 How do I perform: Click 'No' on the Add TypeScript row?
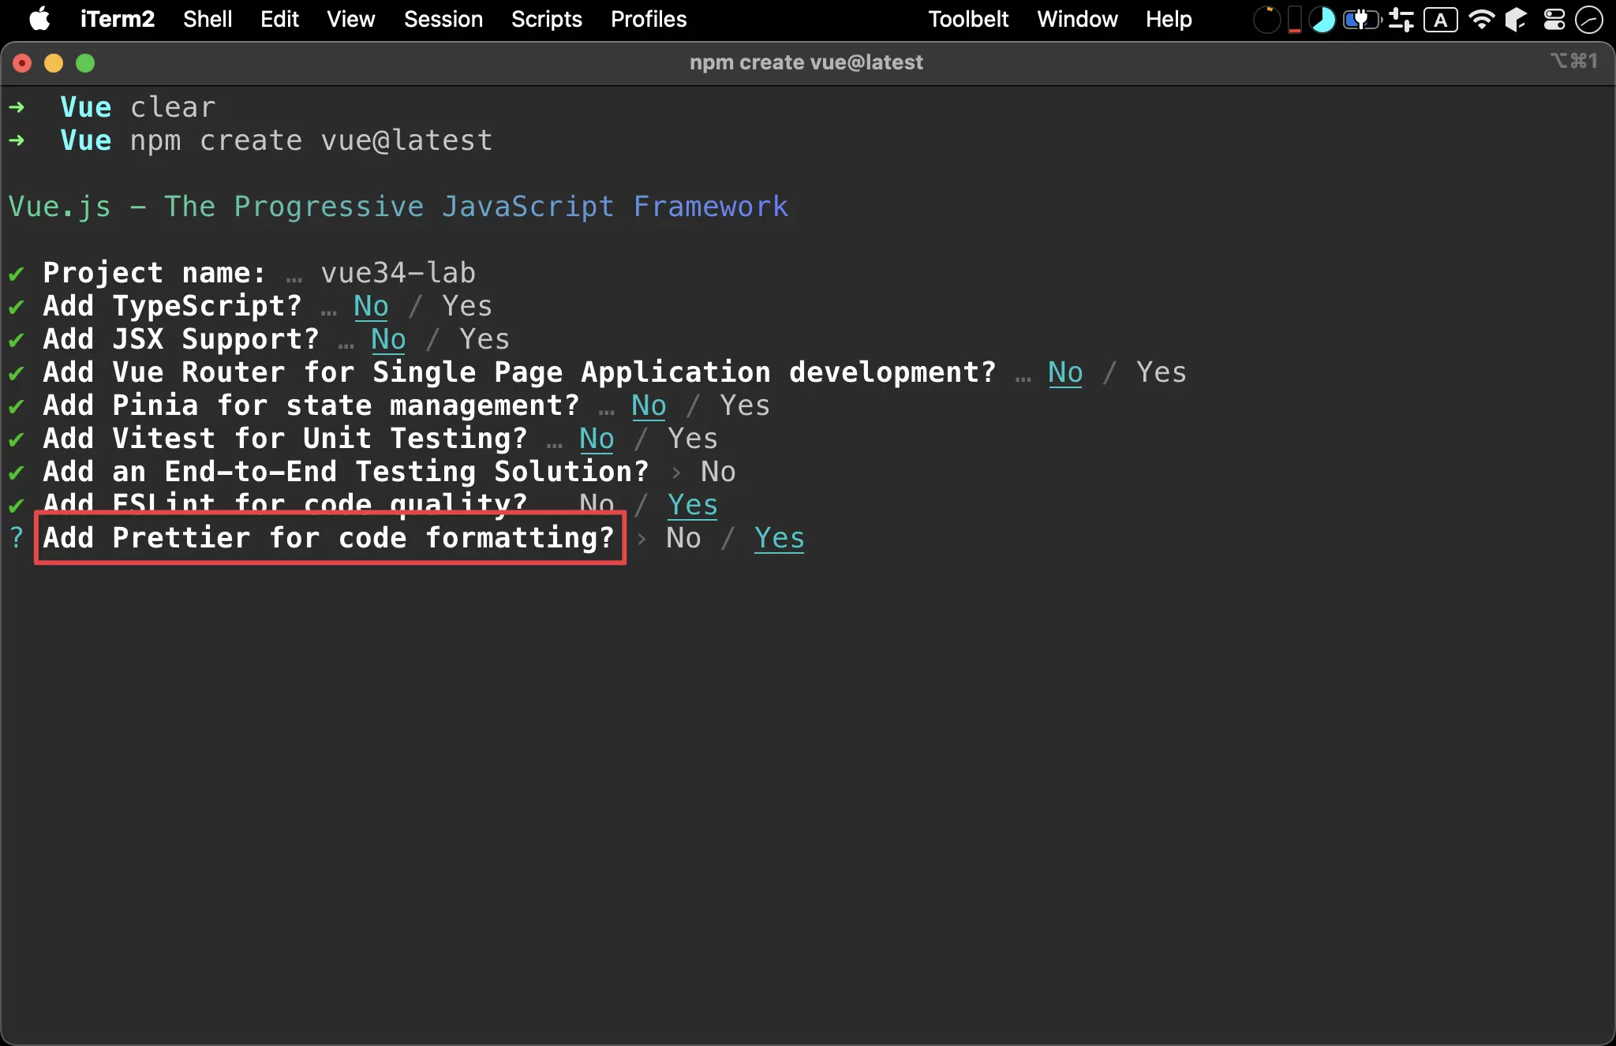tap(371, 306)
